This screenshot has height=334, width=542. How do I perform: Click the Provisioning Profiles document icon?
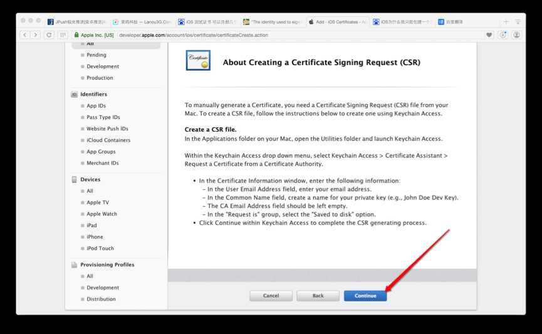(74, 265)
